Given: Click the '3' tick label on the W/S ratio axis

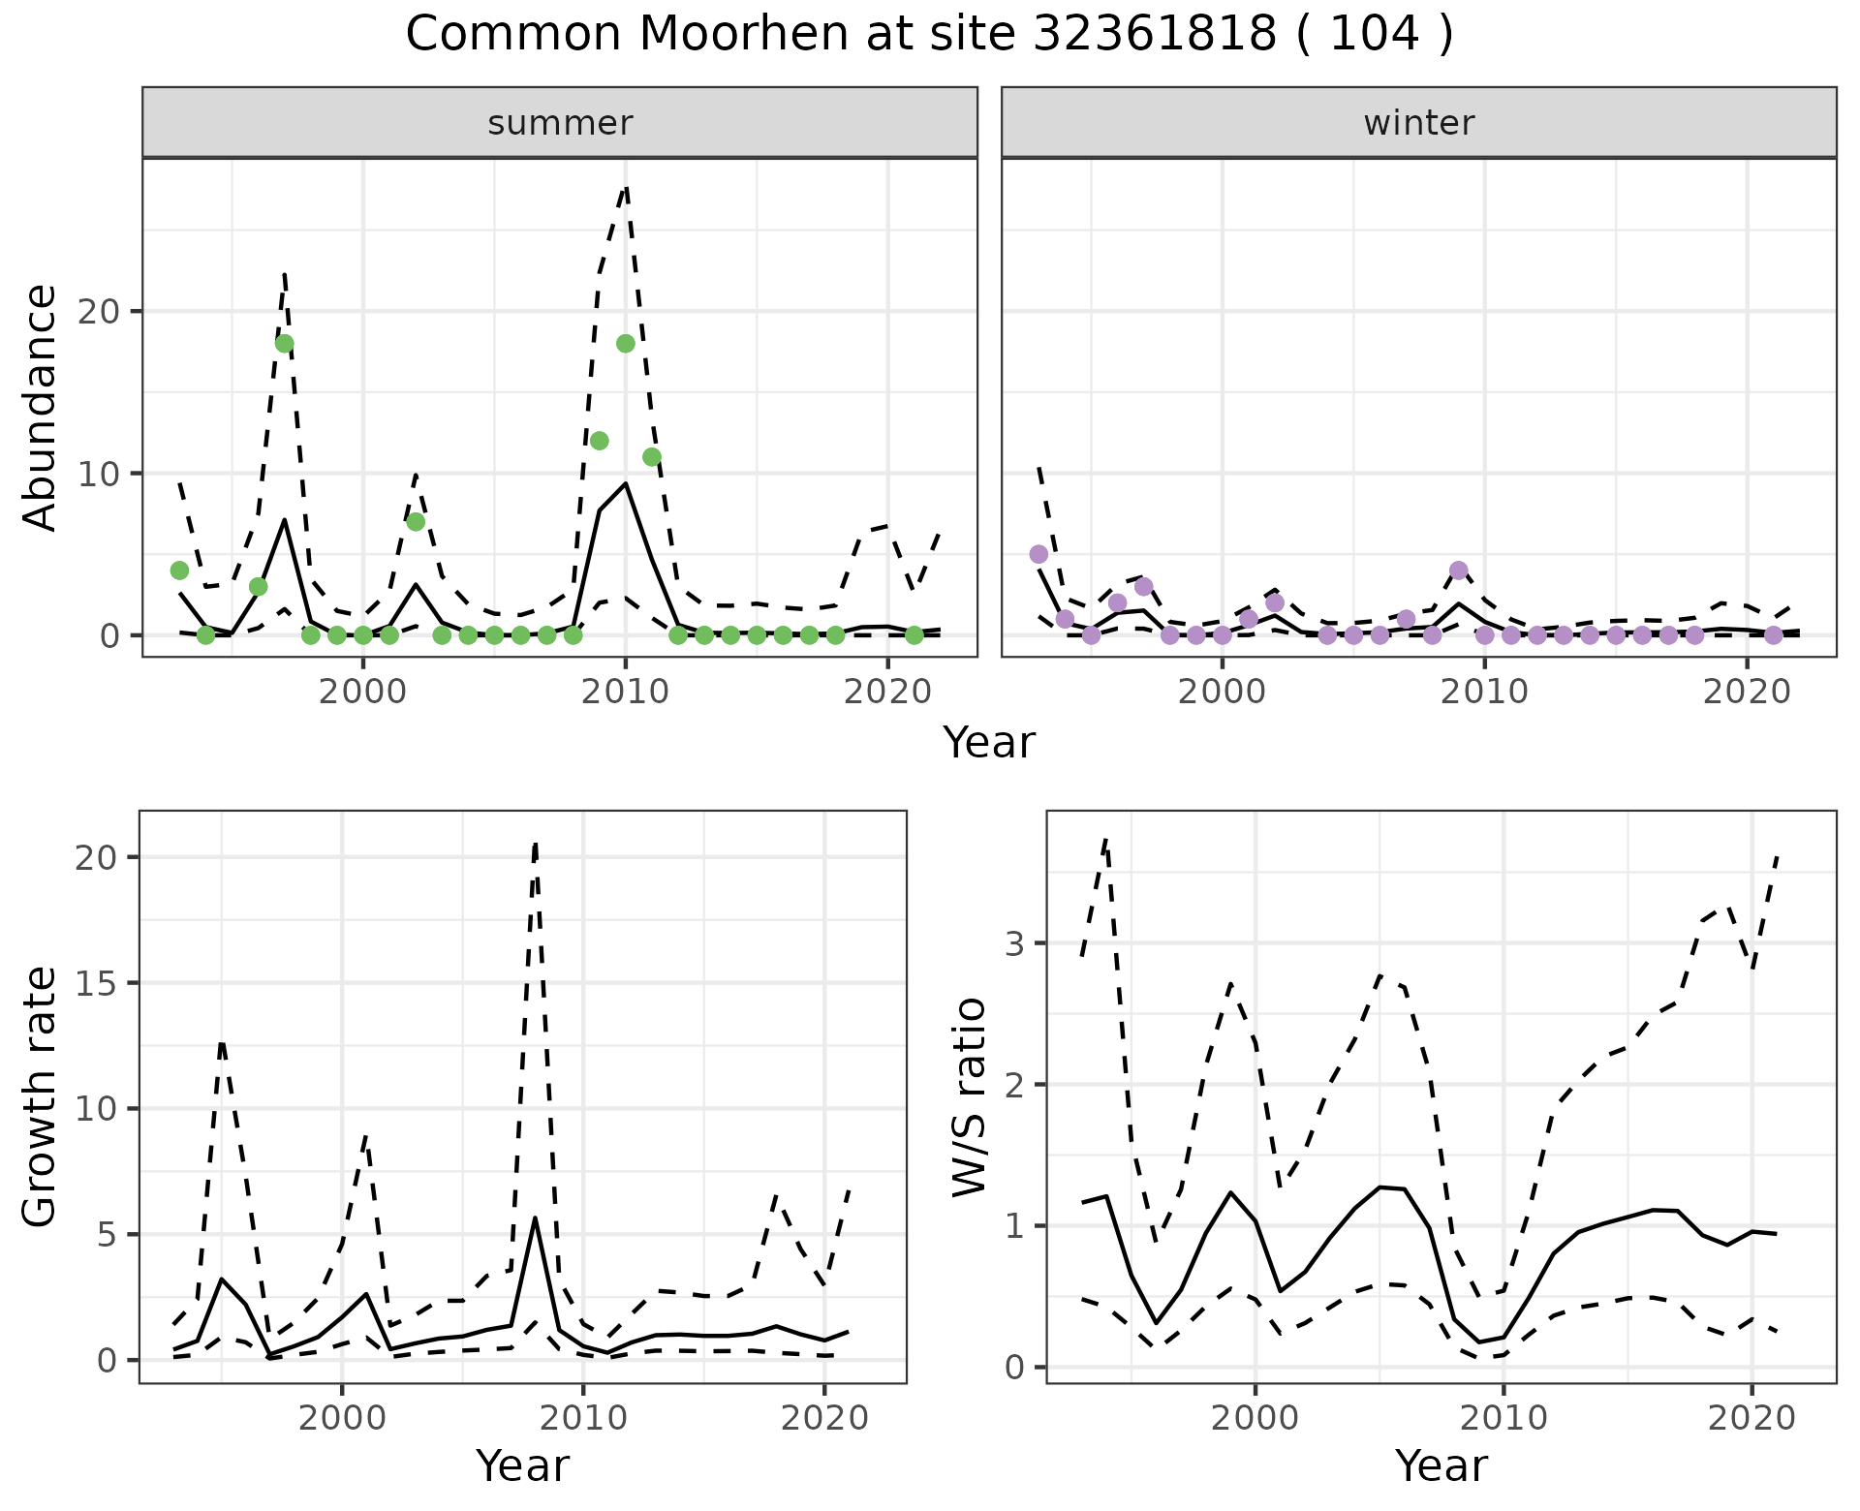Looking at the screenshot, I should (x=1014, y=943).
